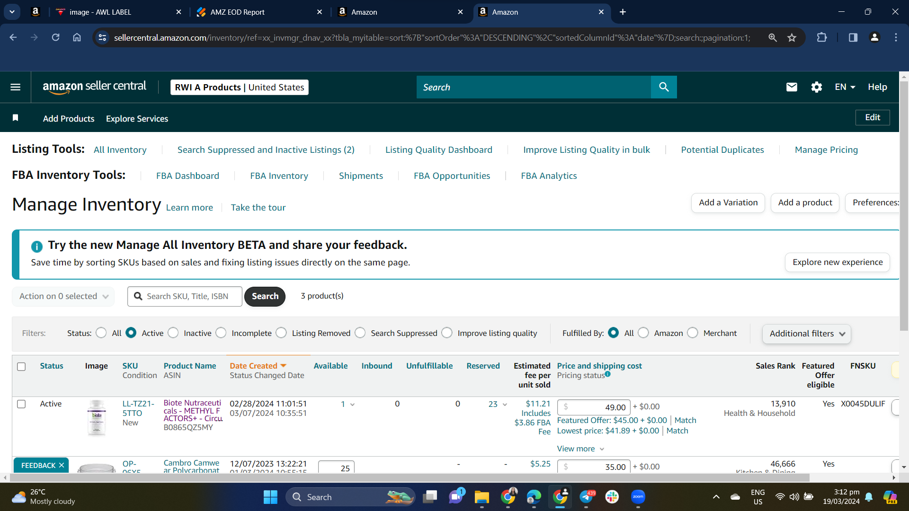Open browser home page icon
909x511 pixels.
pos(77,37)
